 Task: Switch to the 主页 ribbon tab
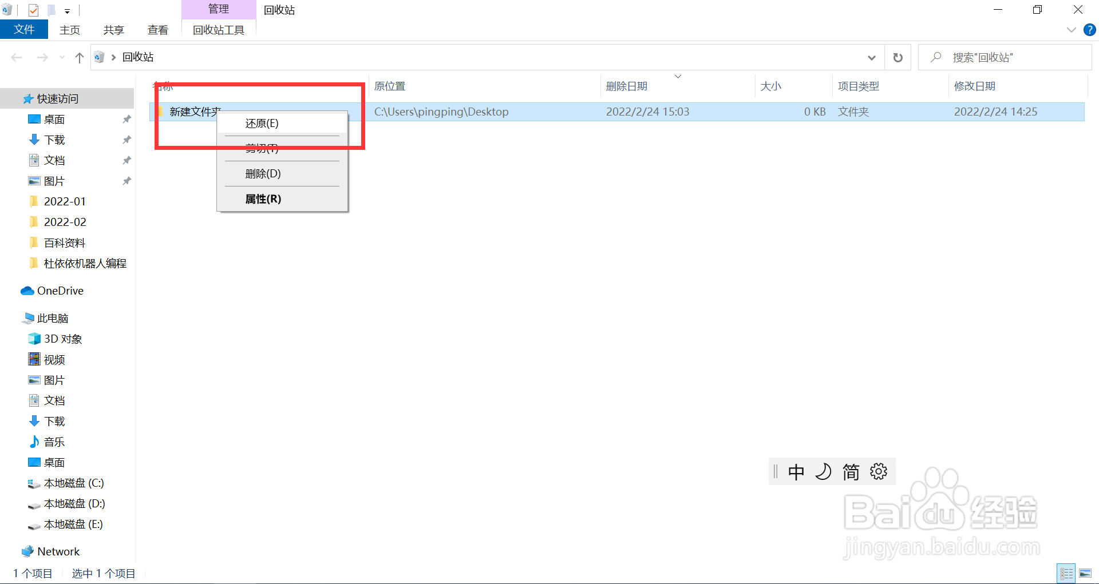click(x=70, y=30)
